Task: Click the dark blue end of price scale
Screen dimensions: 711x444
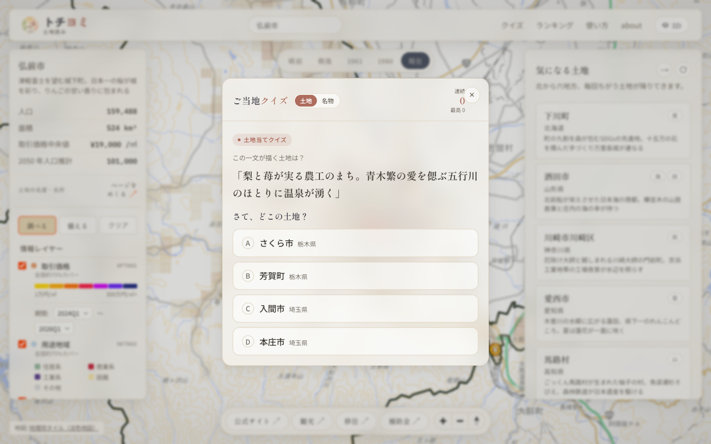Action: [131, 286]
